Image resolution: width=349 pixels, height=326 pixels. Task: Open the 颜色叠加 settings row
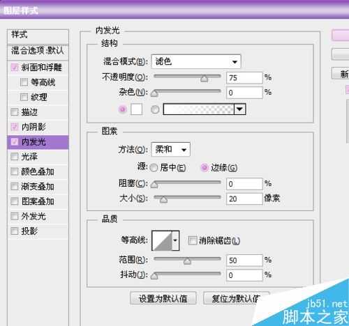[38, 172]
